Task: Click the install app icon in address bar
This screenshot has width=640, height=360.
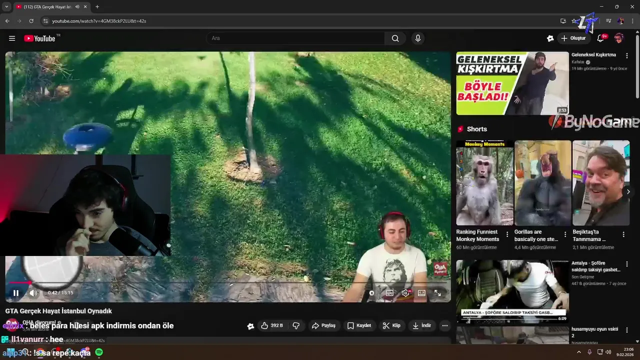Action: (563, 21)
